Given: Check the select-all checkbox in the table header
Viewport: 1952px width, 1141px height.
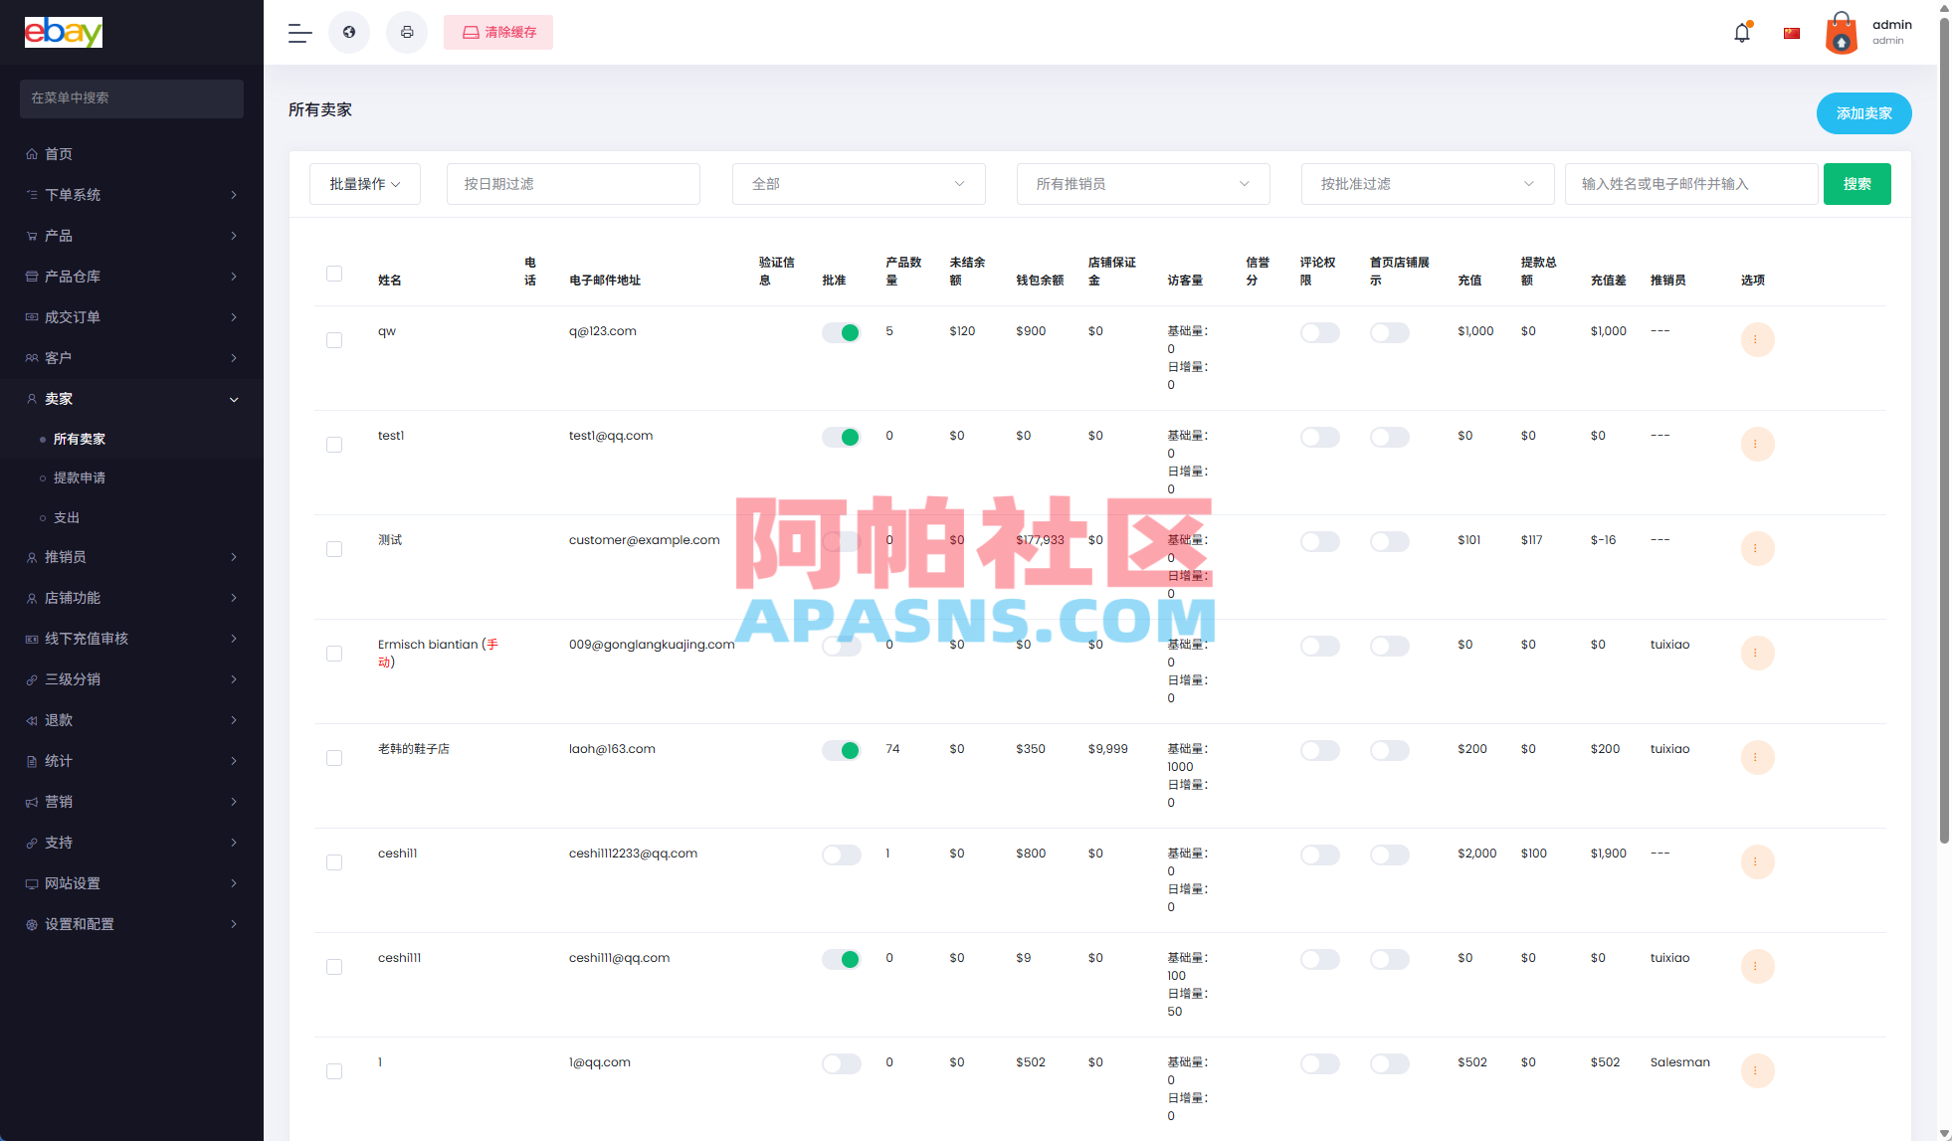Looking at the screenshot, I should pos(334,273).
